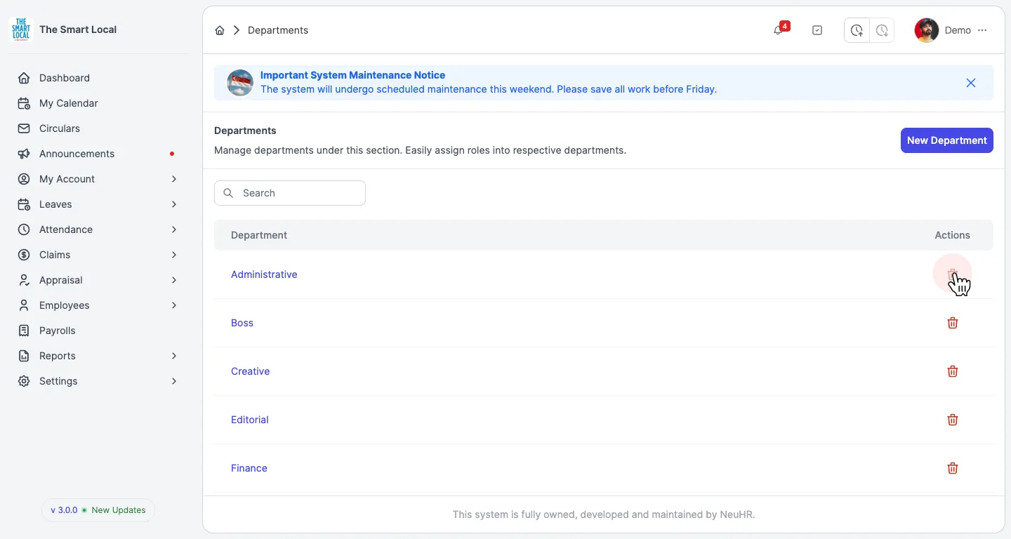Open the Finance department link
Viewport: 1011px width, 539px height.
click(249, 468)
